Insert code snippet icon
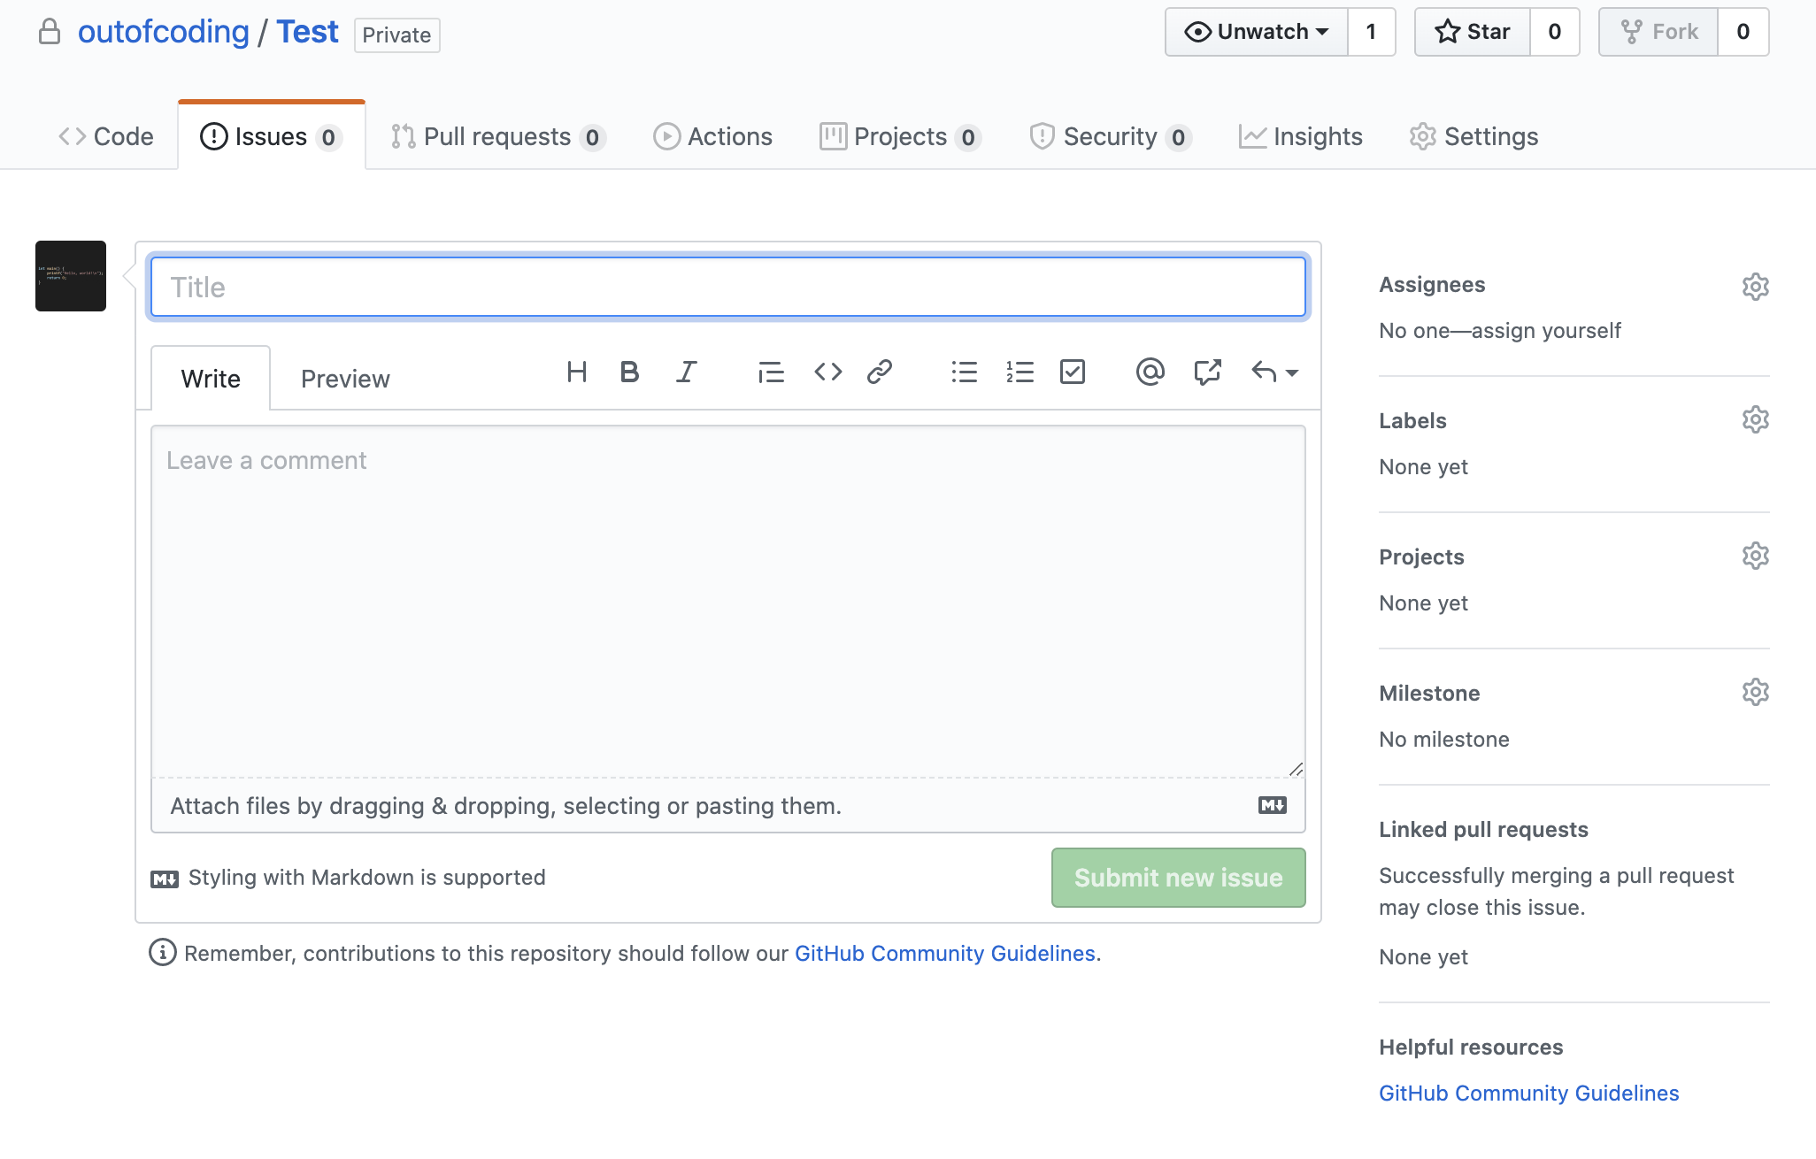 [x=827, y=372]
